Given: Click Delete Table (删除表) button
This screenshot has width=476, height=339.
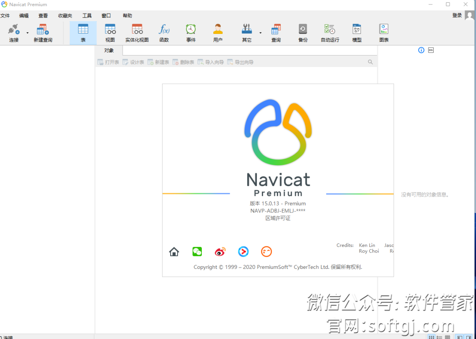Looking at the screenshot, I should click(x=183, y=62).
